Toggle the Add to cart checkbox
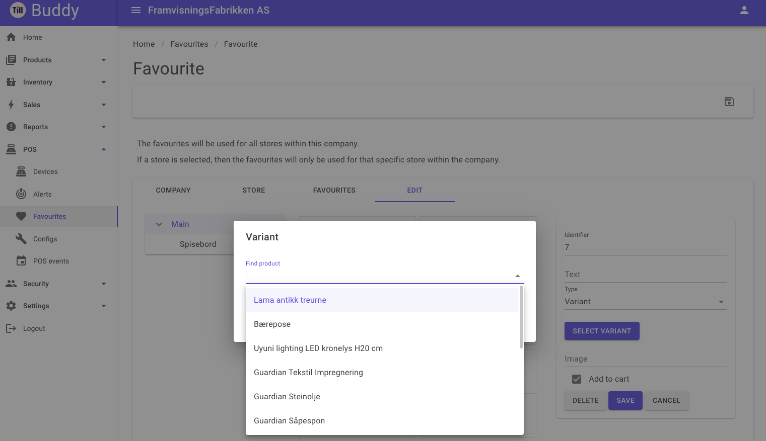766x441 pixels. [577, 379]
